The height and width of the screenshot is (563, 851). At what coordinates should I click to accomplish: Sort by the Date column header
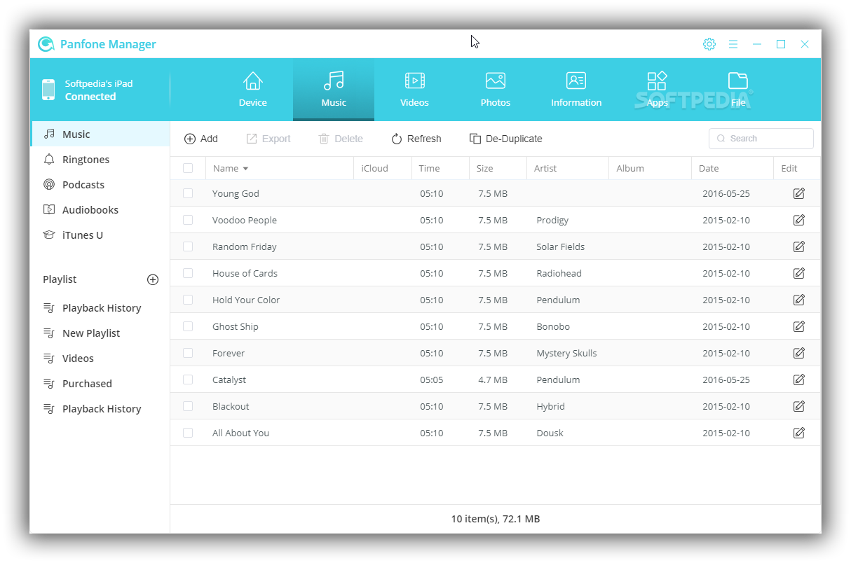733,168
